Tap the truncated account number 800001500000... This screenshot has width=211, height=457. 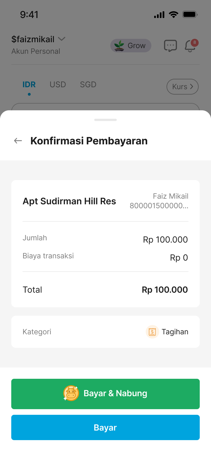tap(159, 206)
